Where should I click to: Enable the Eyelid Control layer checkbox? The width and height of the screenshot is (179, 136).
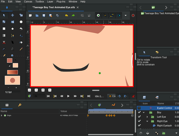pyautogui.click(x=139, y=108)
